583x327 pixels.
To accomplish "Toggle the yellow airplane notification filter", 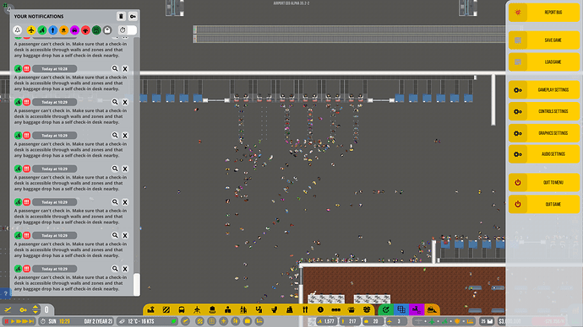I will click(x=31, y=30).
